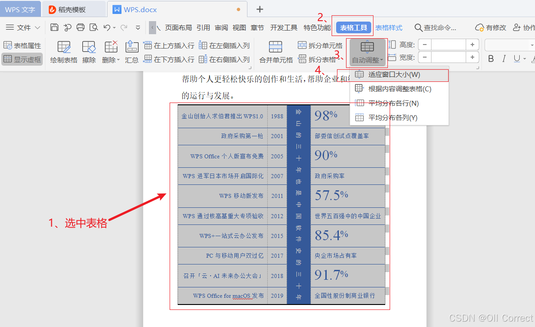Switch to the WPS.docx document tab
This screenshot has width=535, height=327.
coord(177,9)
